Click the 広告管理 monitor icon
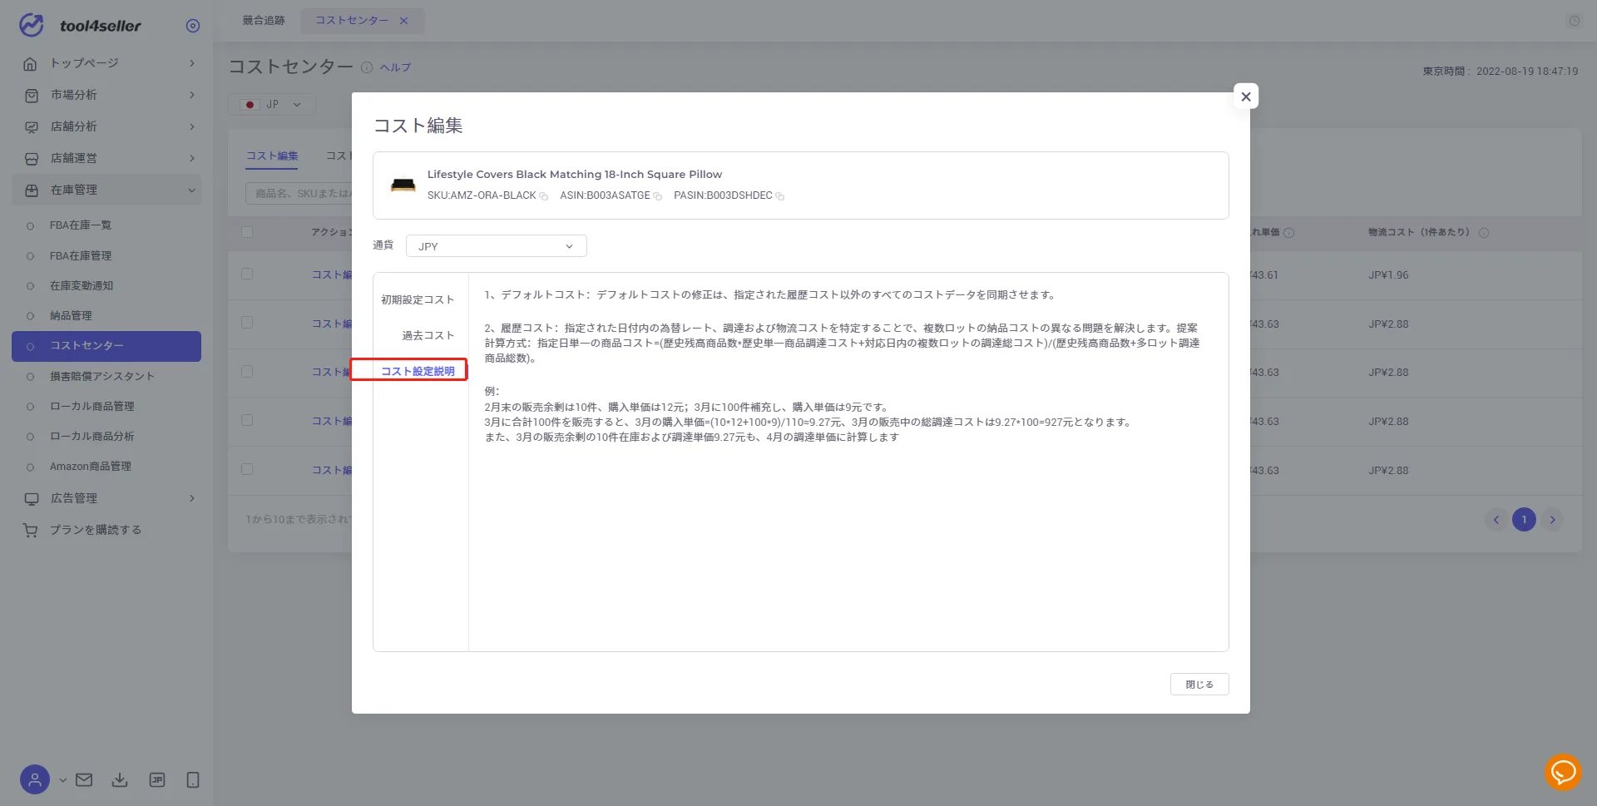The width and height of the screenshot is (1597, 806). coord(31,498)
